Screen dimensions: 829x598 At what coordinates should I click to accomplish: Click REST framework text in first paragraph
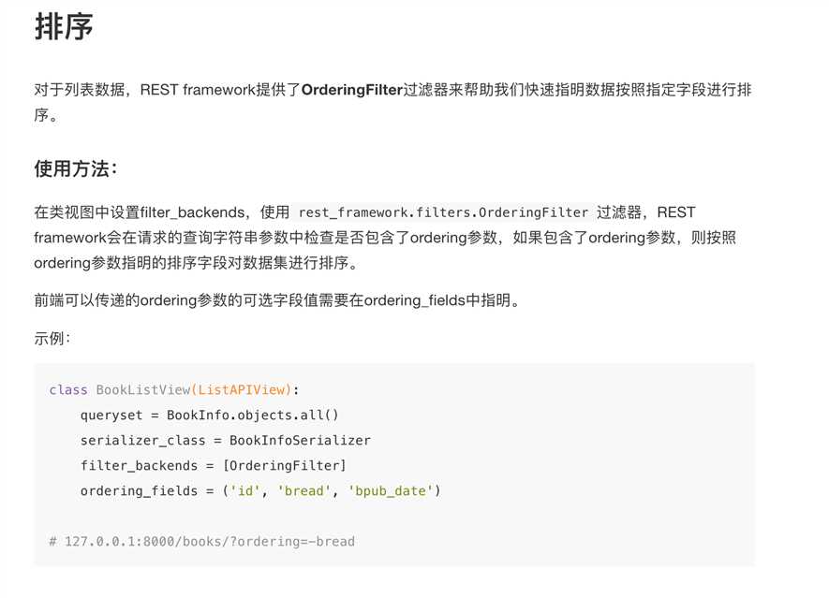tap(199, 90)
